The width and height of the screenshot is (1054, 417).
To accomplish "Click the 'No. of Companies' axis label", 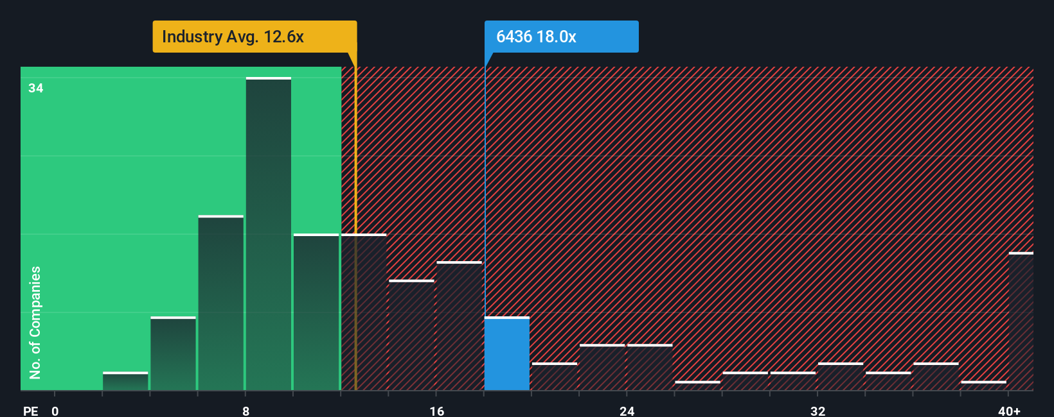I will point(35,322).
